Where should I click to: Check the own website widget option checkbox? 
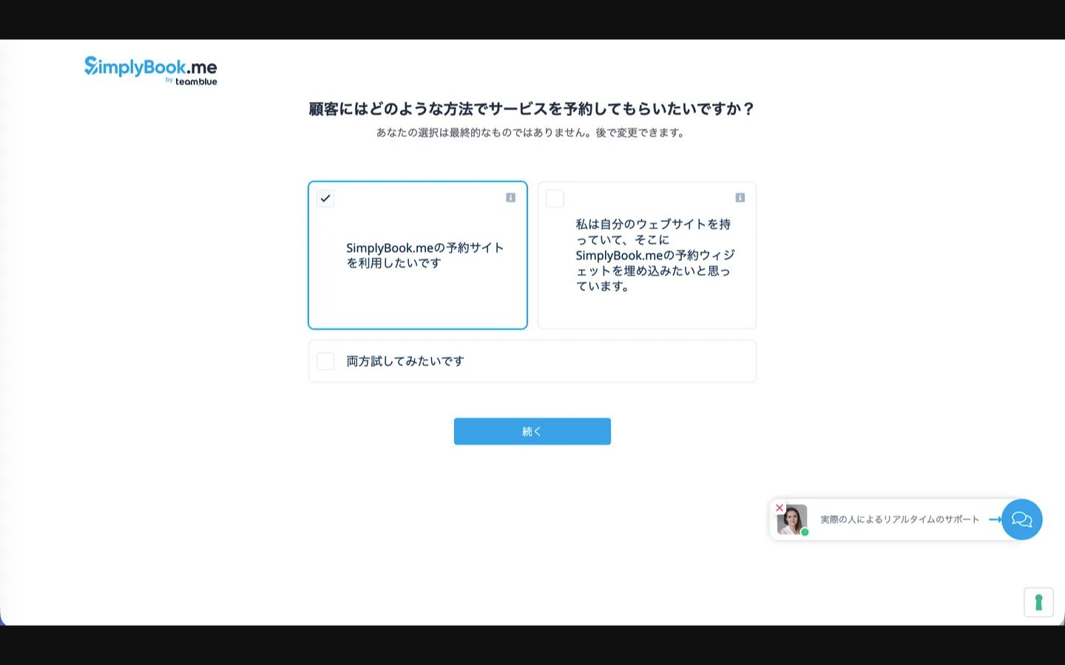click(x=555, y=198)
